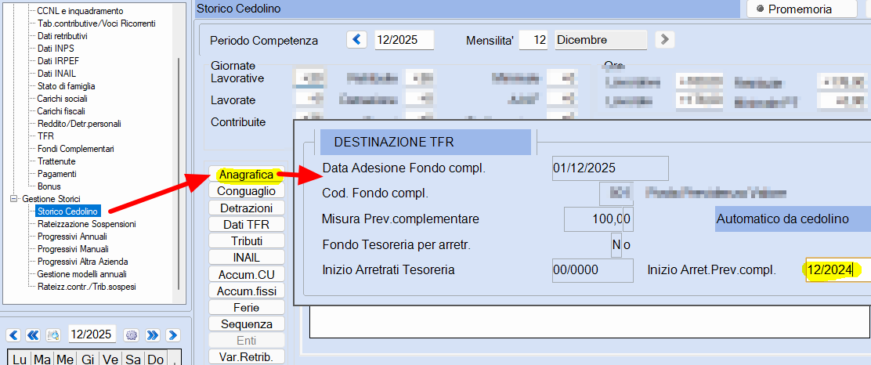
Task: Click the DESTINAZIONE TFR header
Action: [425, 143]
